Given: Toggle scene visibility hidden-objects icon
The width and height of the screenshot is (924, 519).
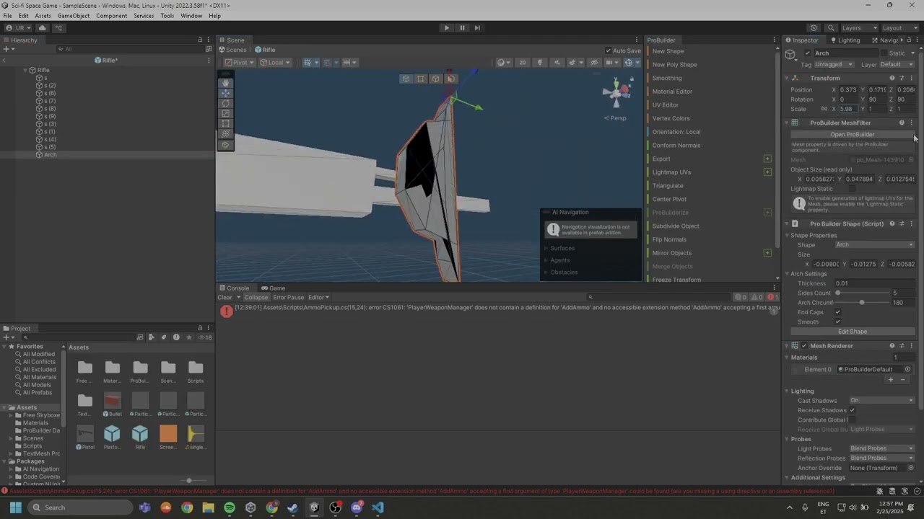Looking at the screenshot, I should tap(594, 62).
